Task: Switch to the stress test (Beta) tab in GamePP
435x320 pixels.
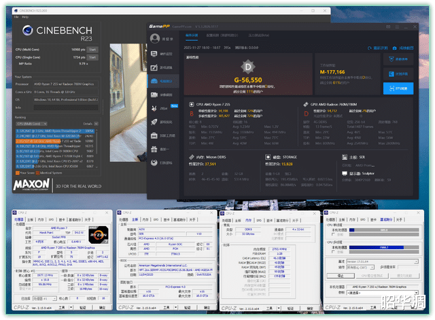Action: point(258,35)
